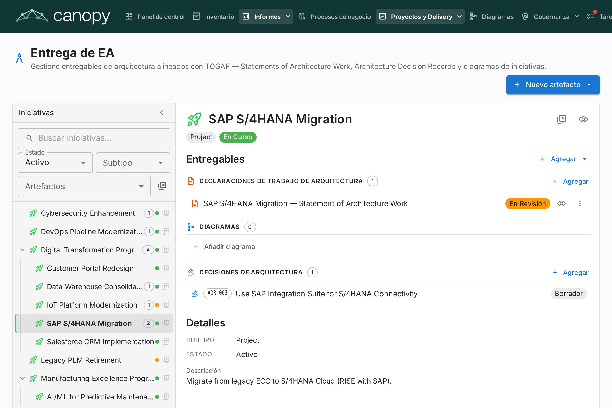612x408 pixels.
Task: Click Añadir diagrama
Action: (x=224, y=247)
